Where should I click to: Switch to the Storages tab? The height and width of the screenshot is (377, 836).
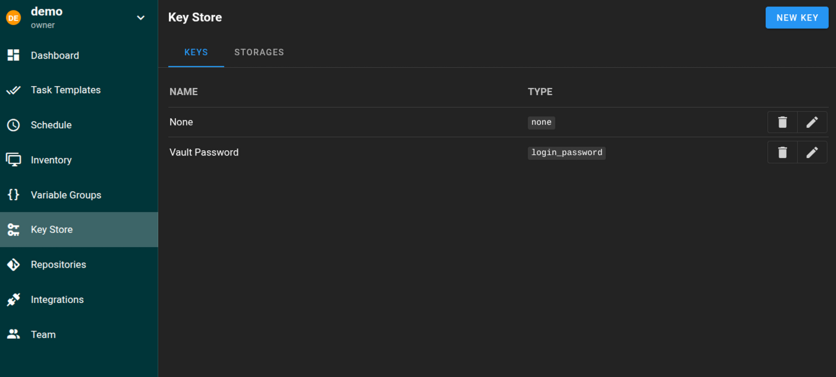(x=259, y=52)
